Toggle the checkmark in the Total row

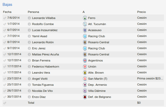[5, 103]
